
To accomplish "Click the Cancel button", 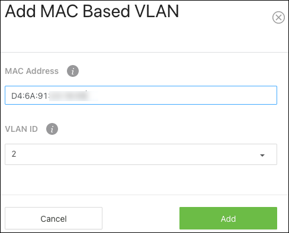I will coord(53,218).
